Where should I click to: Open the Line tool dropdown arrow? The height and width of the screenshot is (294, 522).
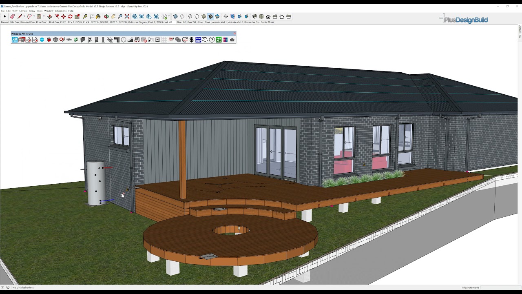pyautogui.click(x=24, y=17)
